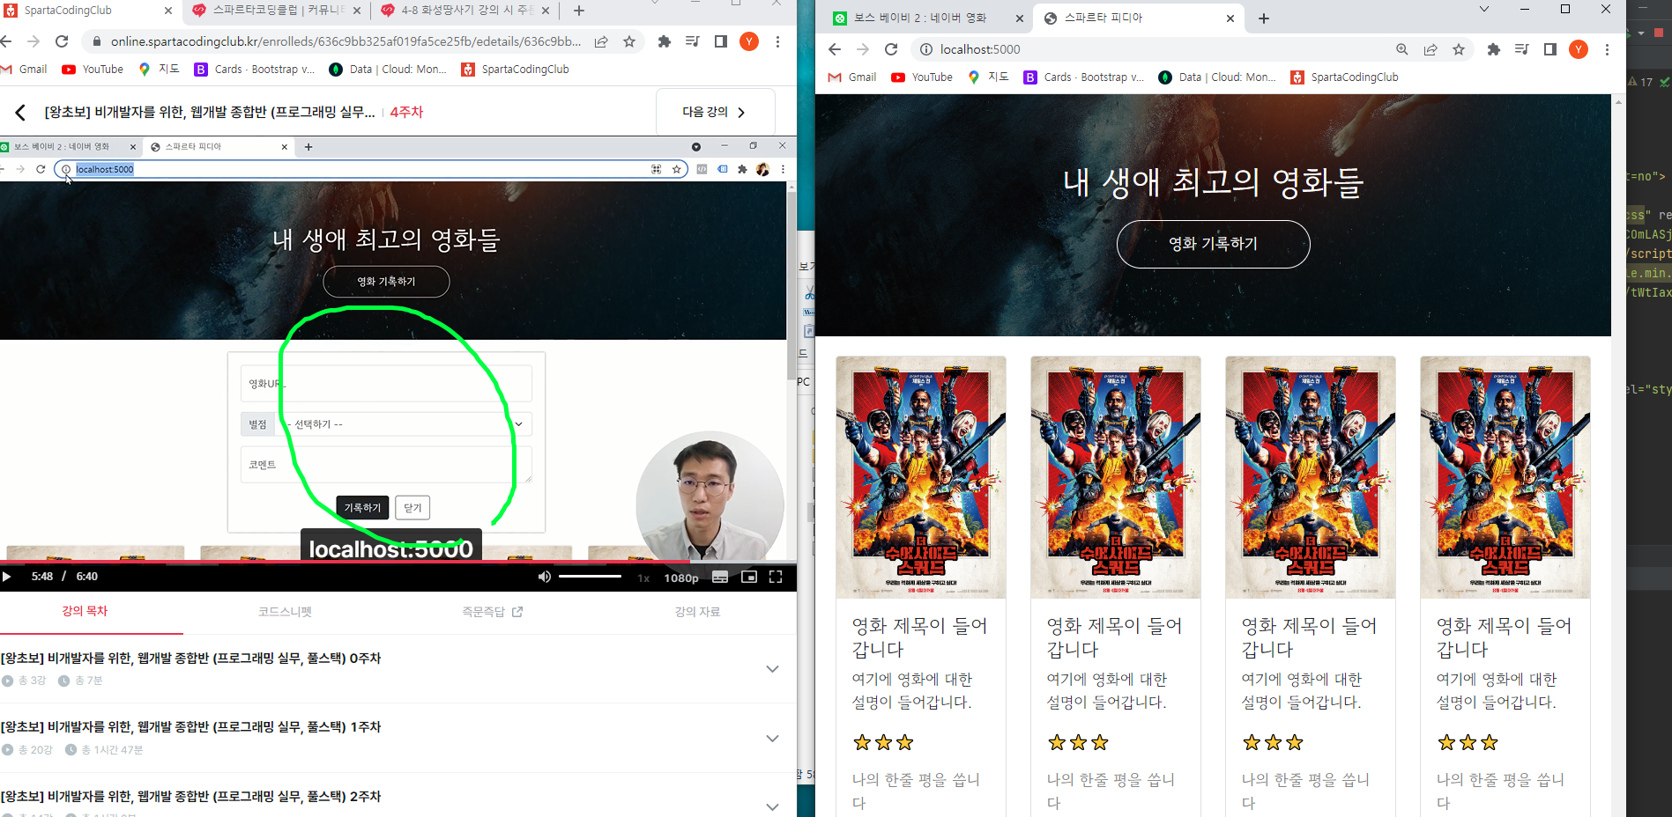Open the media control icon in the right window
The image size is (1672, 817).
point(1522,49)
